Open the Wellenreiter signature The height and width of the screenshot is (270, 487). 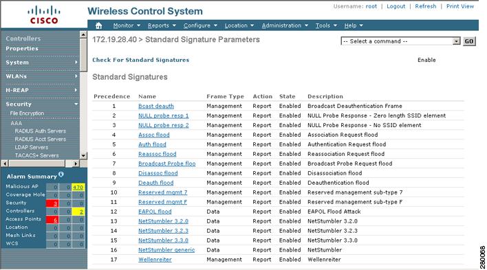point(155,260)
